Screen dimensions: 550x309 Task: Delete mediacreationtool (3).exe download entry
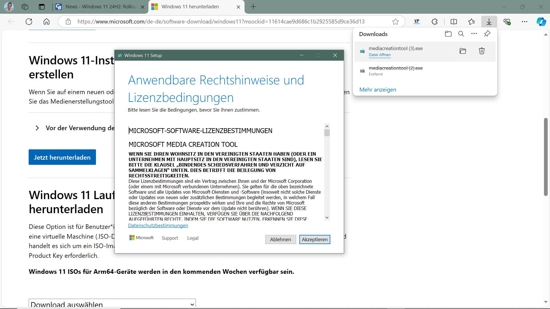(482, 51)
